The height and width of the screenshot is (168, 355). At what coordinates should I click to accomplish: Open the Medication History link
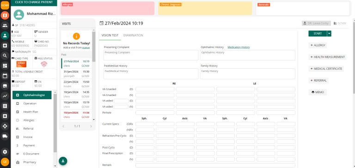tap(239, 47)
